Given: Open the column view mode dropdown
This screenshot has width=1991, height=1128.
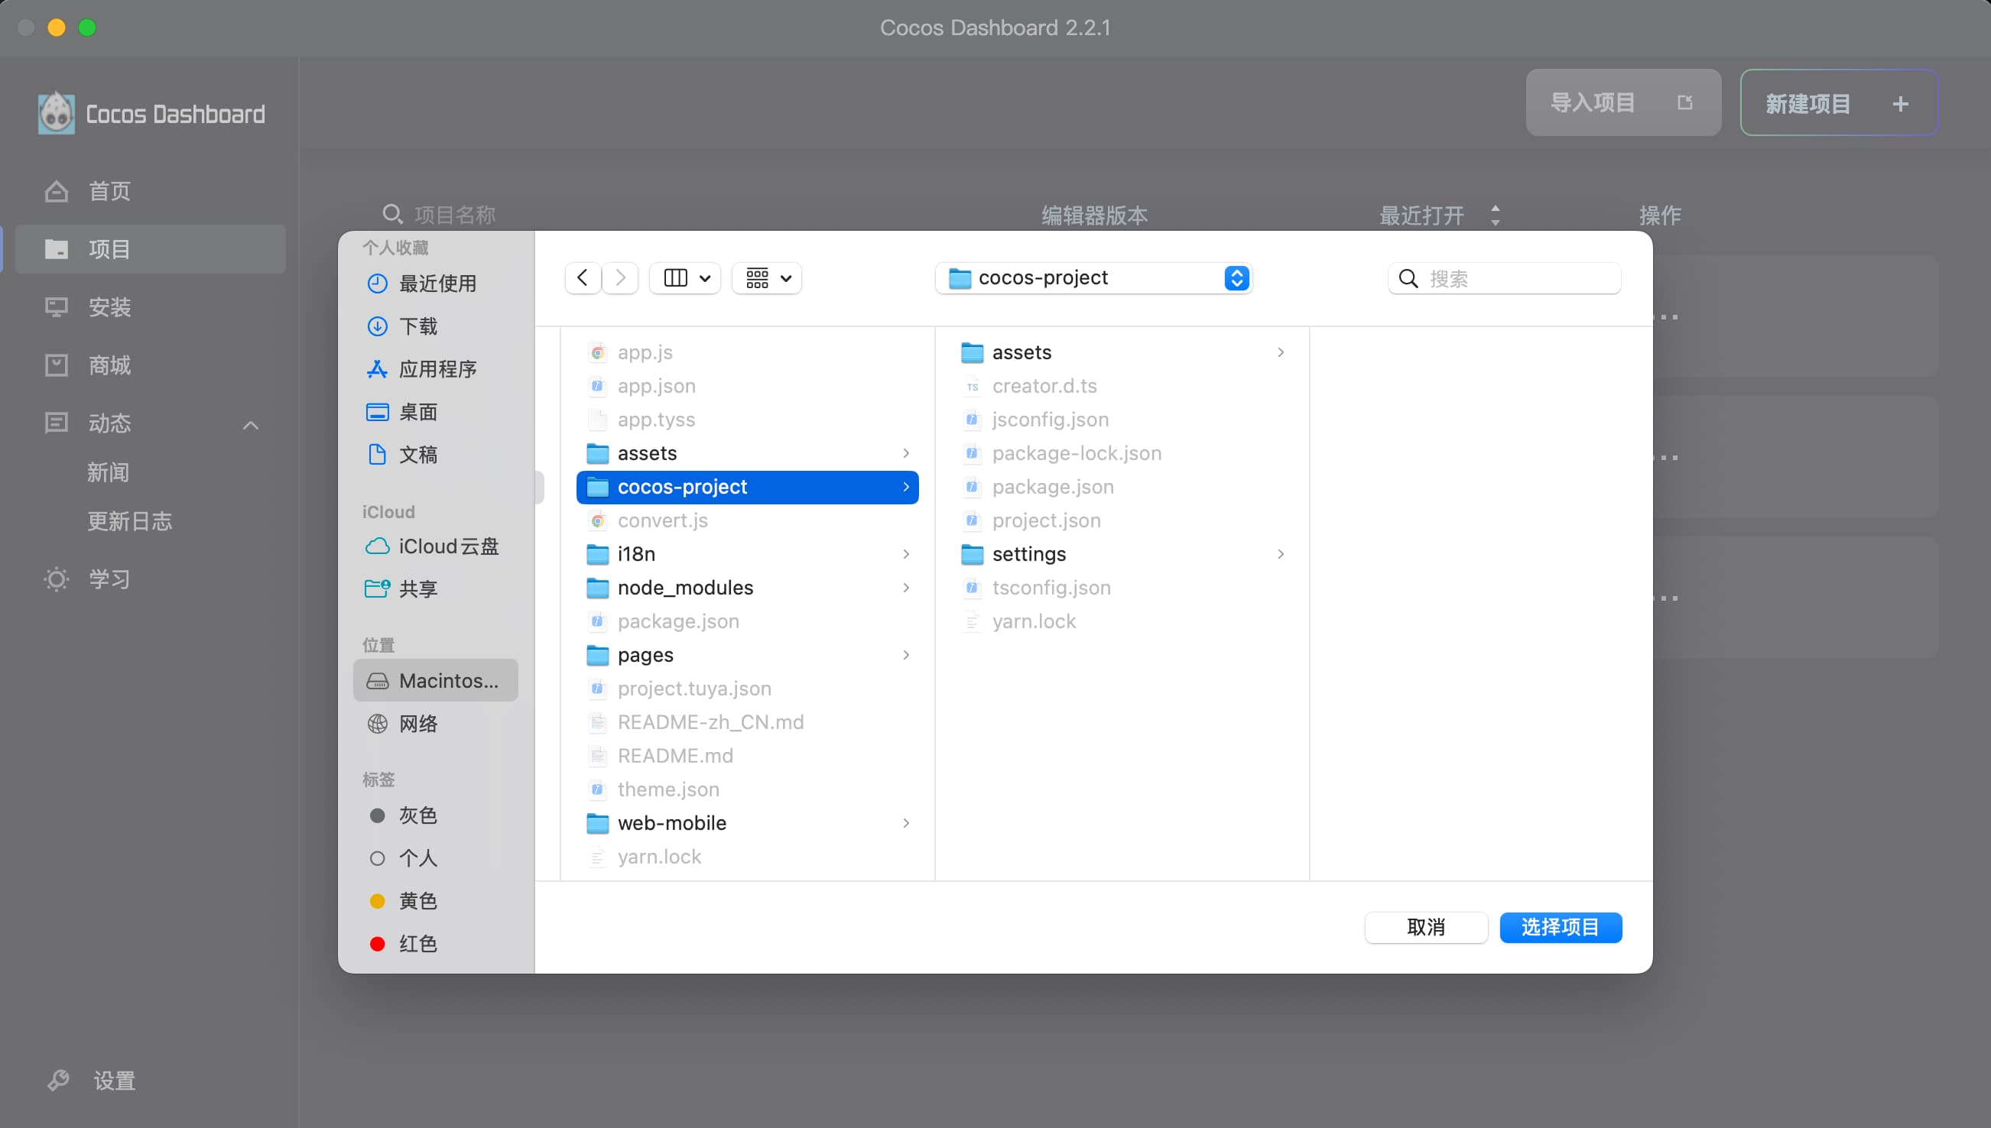Looking at the screenshot, I should click(686, 278).
